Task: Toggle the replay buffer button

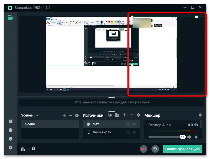Action: click(155, 149)
